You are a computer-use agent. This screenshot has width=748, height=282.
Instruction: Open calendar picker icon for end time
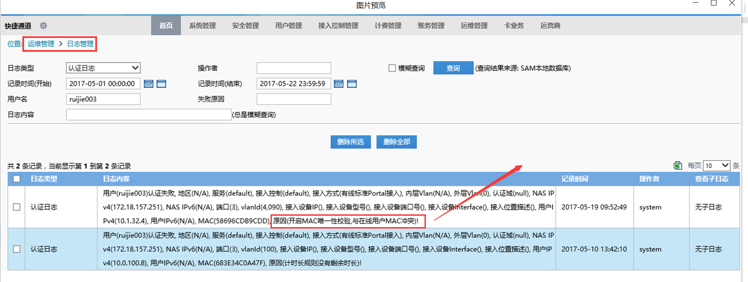(x=339, y=84)
